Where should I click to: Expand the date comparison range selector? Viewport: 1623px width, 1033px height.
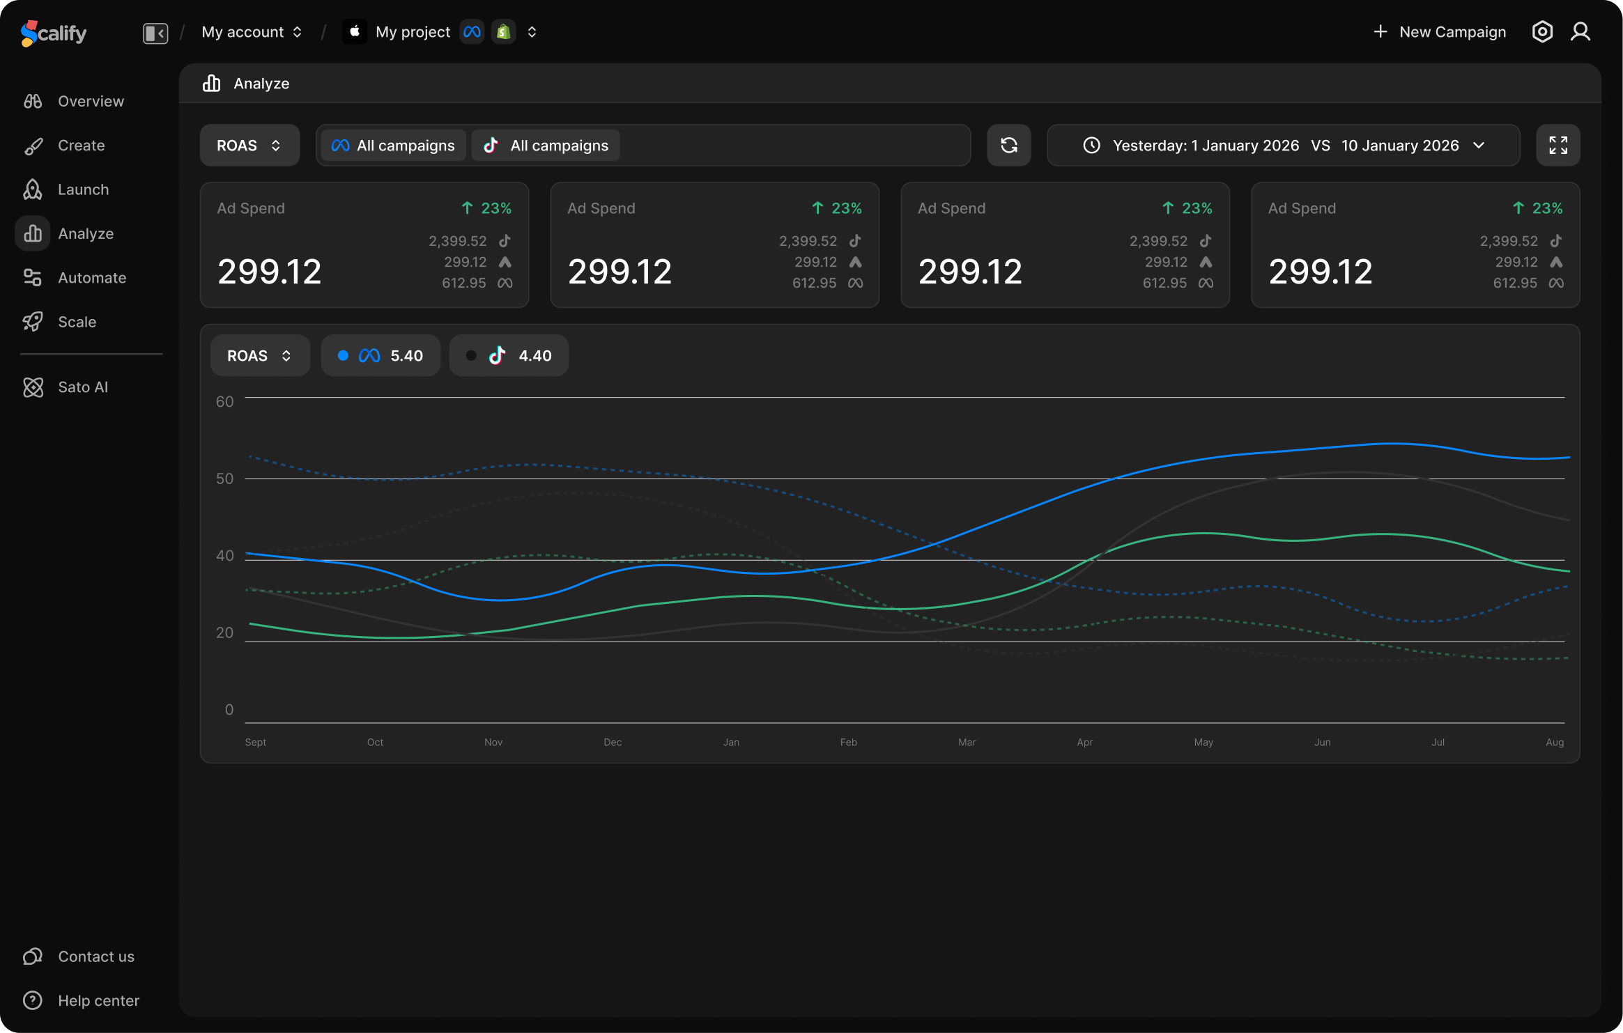[1479, 145]
